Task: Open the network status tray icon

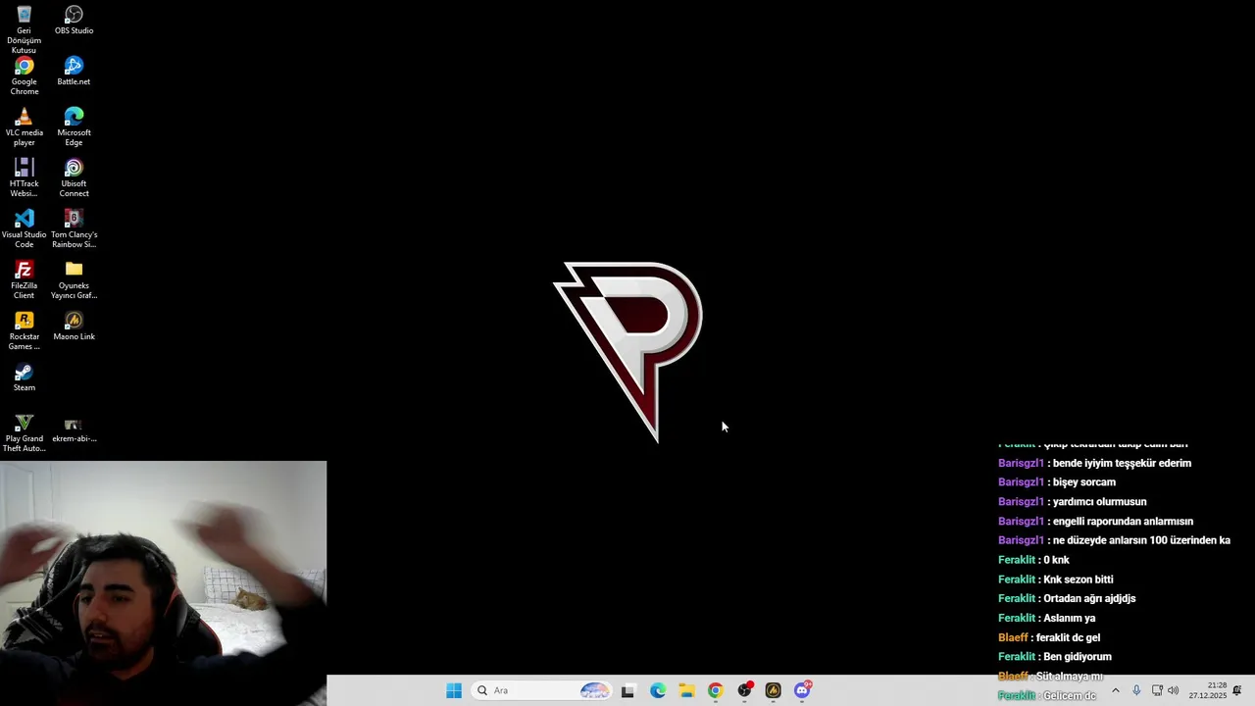Action: point(1157,690)
